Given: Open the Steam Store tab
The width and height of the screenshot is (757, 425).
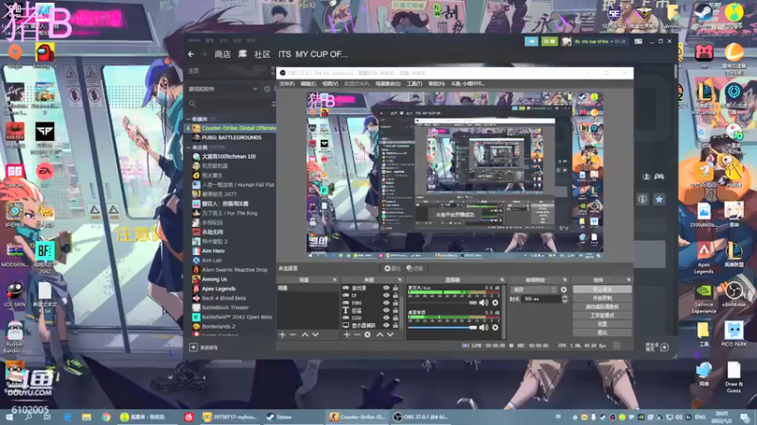Looking at the screenshot, I should (222, 54).
